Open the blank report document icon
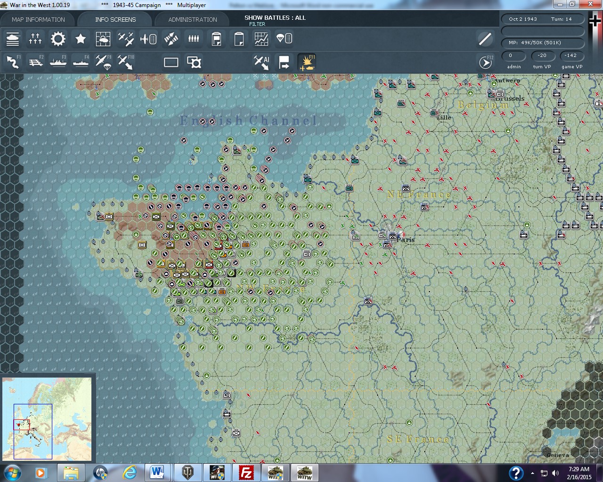Viewport: 603px width, 482px height. (239, 39)
